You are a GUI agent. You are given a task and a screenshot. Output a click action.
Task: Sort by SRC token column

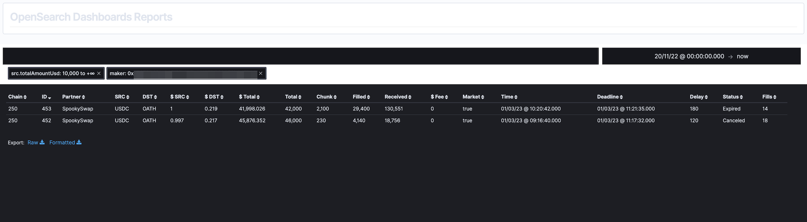(122, 97)
